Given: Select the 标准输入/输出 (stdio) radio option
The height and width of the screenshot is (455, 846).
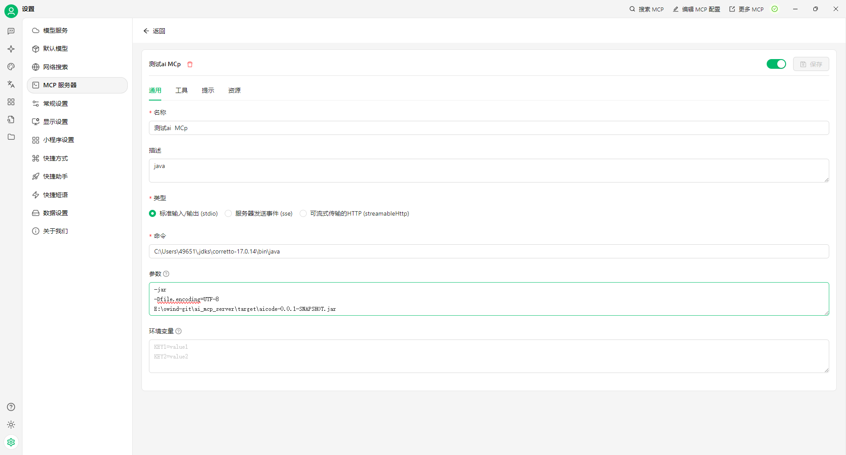Looking at the screenshot, I should click(x=152, y=213).
